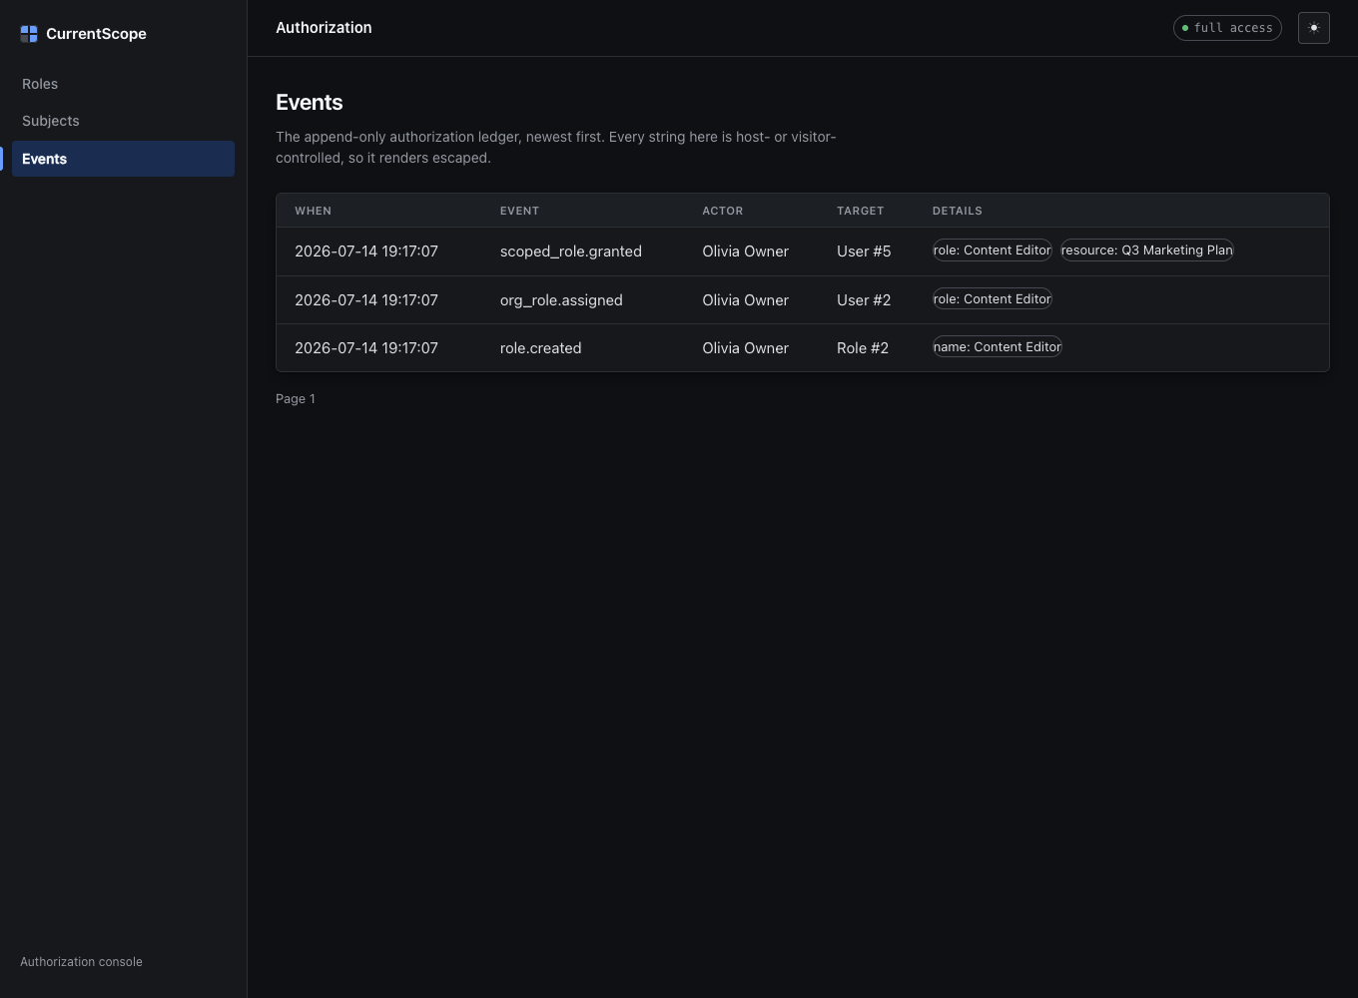Click Olivia Owner in role.created row
Screen dimensions: 1358x998
click(745, 348)
